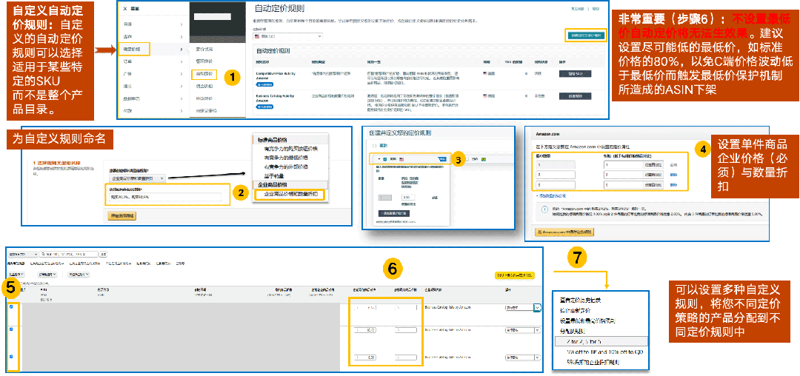Click the rule name text input field
800x376 pixels.
pos(164,198)
